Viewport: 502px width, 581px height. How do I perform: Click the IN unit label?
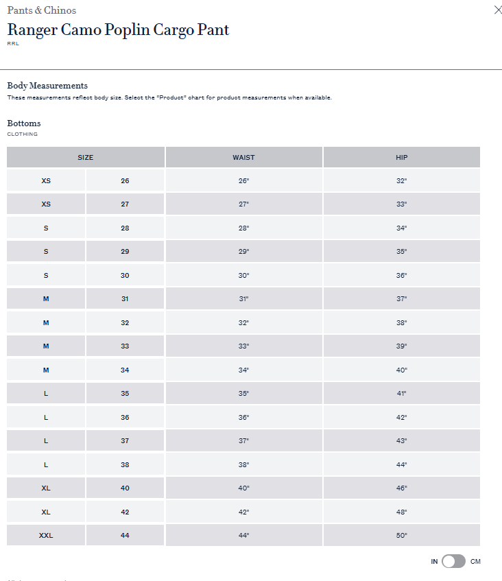point(434,561)
